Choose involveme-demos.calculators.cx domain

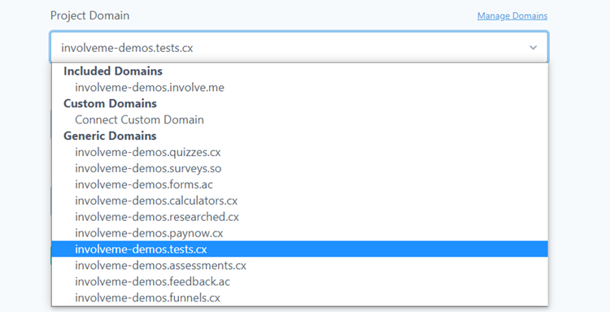pos(299,201)
